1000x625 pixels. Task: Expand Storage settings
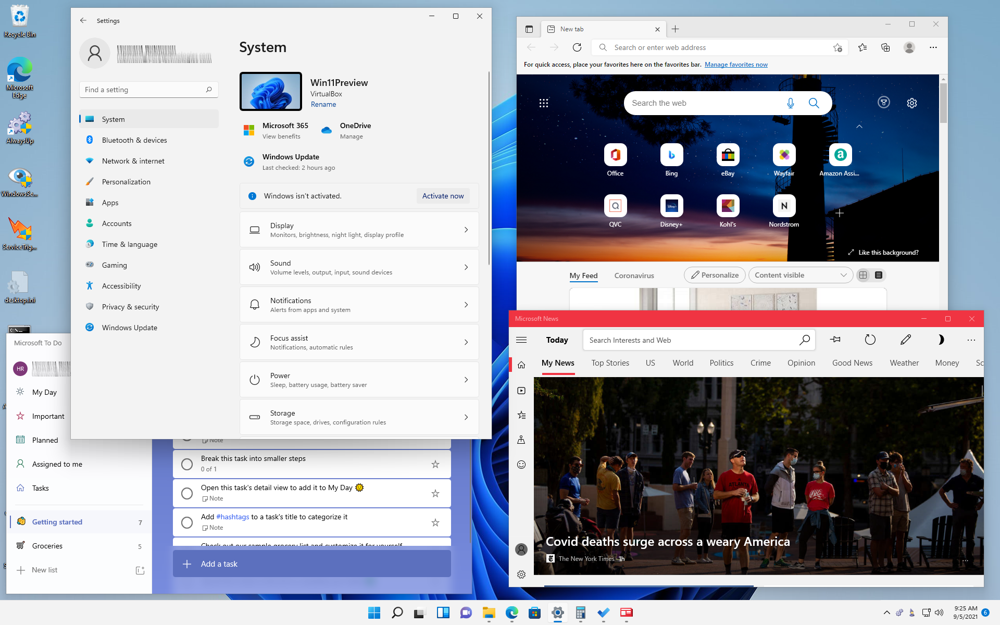(x=359, y=417)
